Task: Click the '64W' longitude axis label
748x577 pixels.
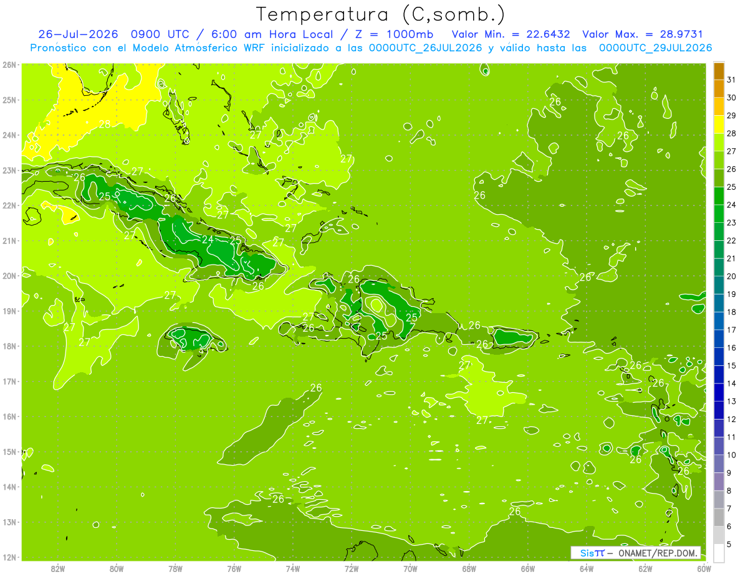Action: [587, 568]
